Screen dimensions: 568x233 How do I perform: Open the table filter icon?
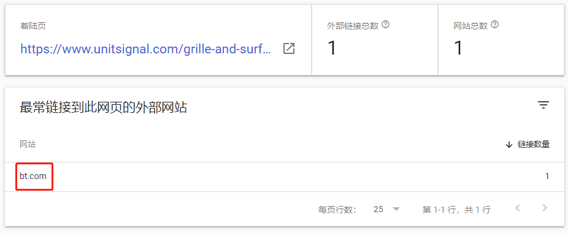(x=543, y=105)
